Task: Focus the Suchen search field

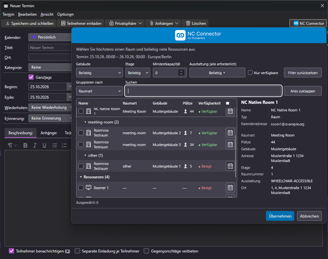Action: tap(203, 91)
